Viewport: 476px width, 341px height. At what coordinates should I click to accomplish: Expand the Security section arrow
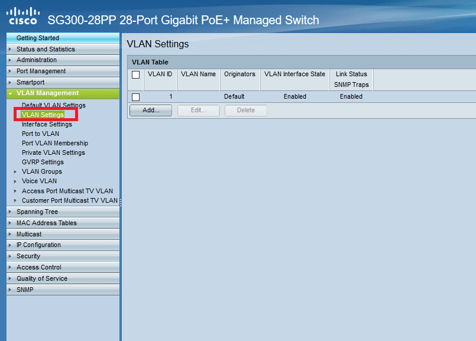pos(10,256)
